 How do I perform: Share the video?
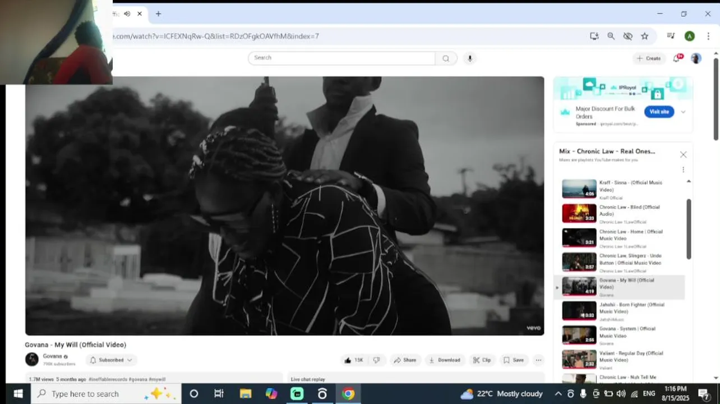tap(405, 360)
